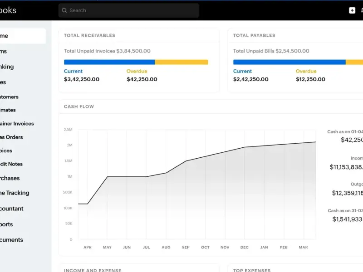Type in the Search input field
This screenshot has height=272, width=363.
coord(132,10)
